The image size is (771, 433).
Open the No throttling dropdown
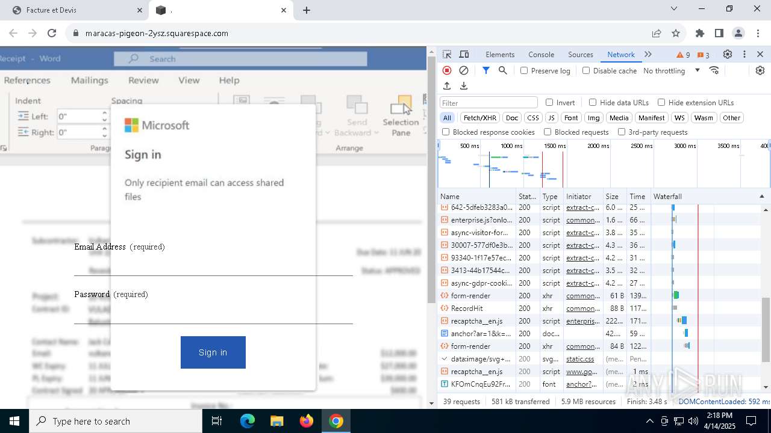pos(672,70)
